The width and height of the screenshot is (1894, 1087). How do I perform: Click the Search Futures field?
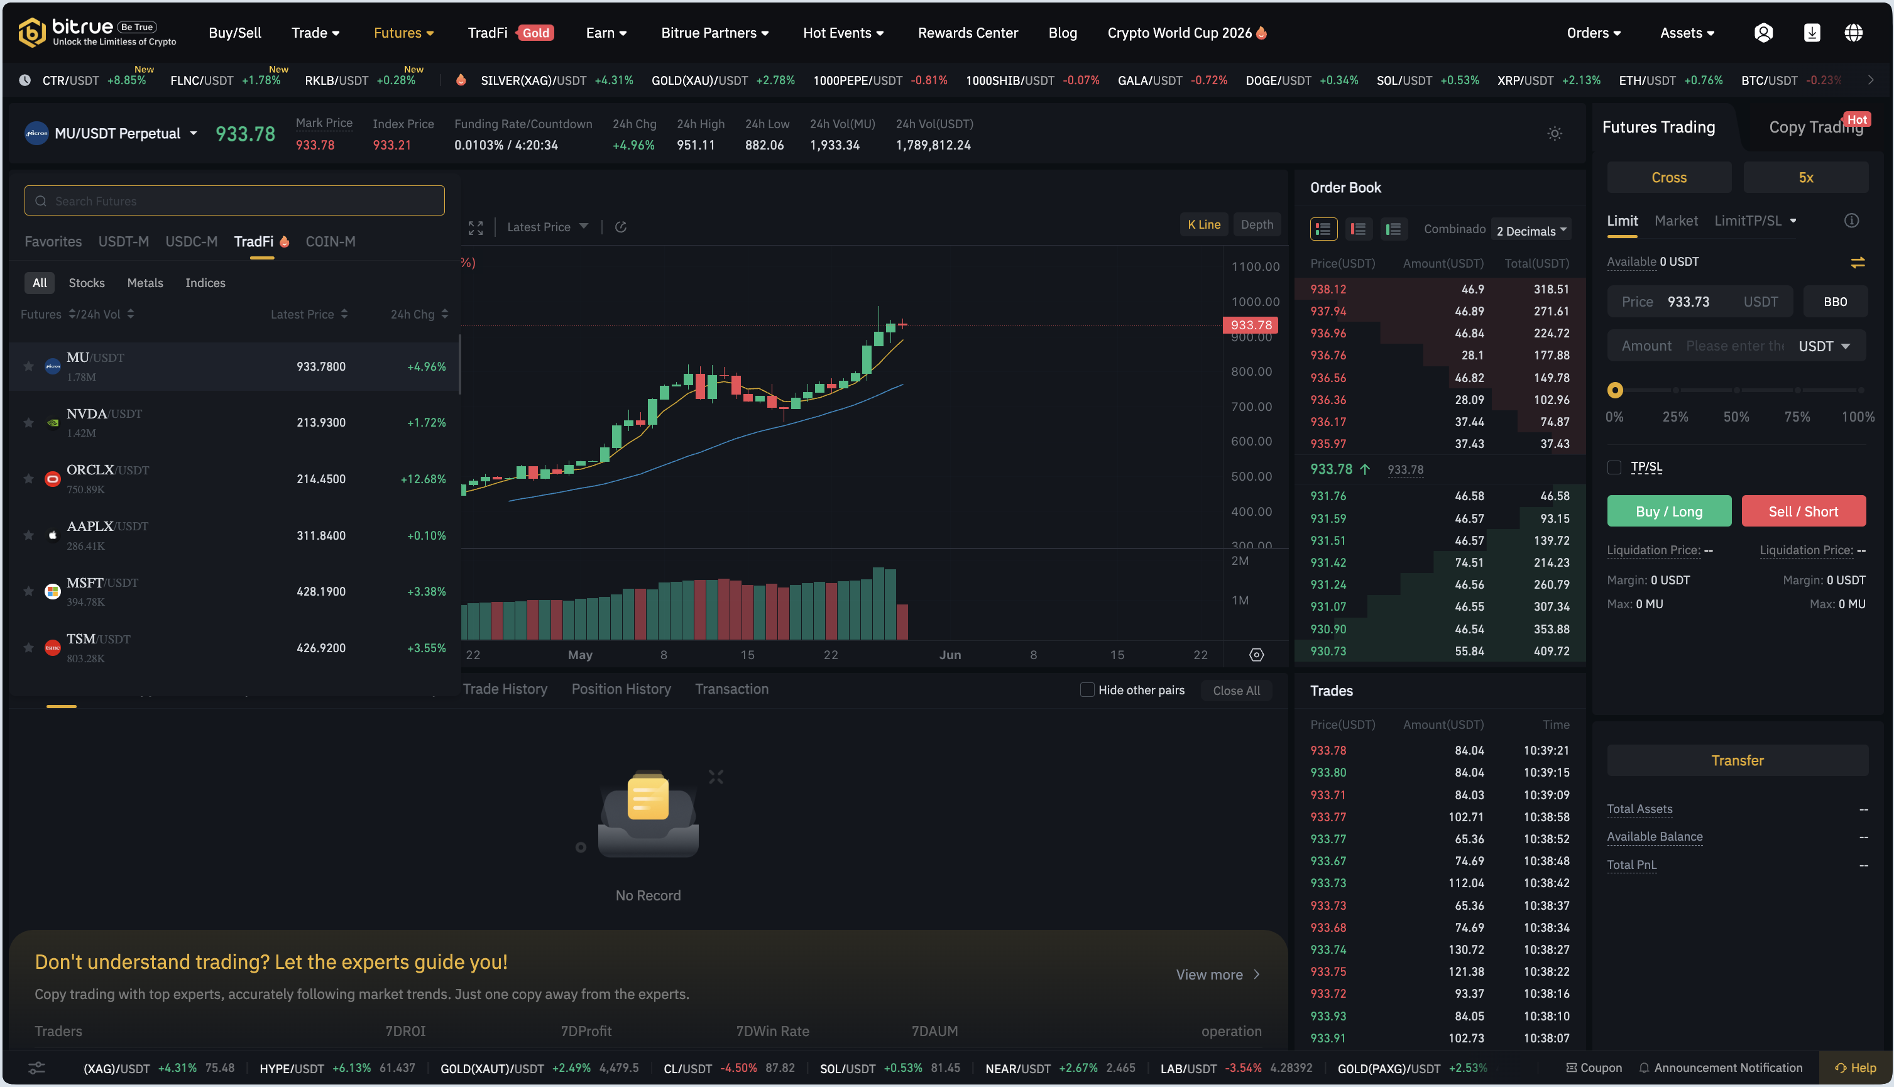[234, 201]
